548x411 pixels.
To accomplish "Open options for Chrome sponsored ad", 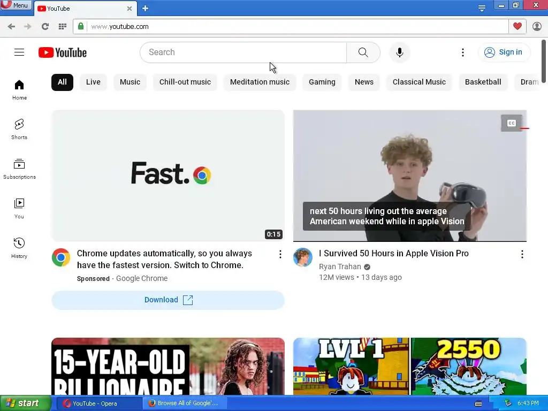I will pyautogui.click(x=280, y=254).
